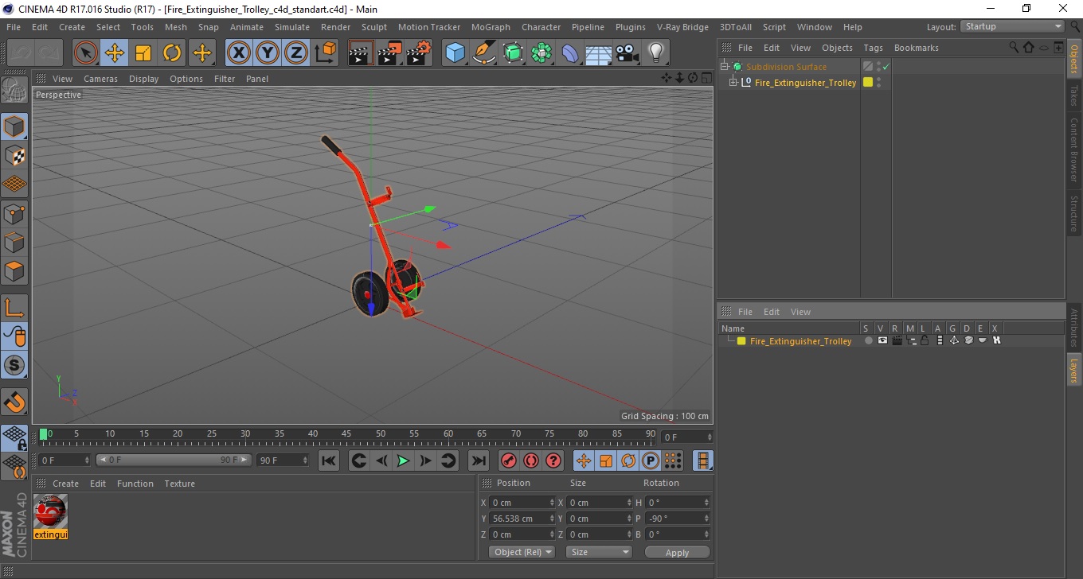This screenshot has width=1083, height=579.
Task: Toggle Z axis lock
Action: coord(296,53)
